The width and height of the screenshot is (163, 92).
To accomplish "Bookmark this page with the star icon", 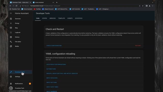I will tap(143, 6).
